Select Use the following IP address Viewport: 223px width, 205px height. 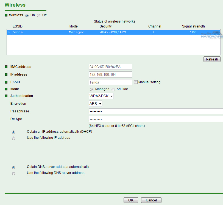(x=13, y=138)
